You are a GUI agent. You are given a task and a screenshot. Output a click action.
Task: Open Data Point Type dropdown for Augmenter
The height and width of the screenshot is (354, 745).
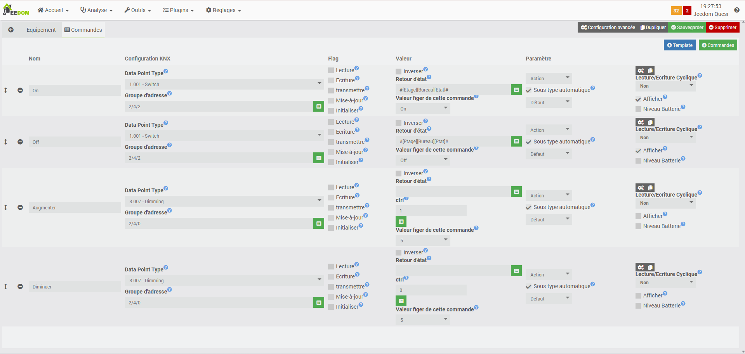click(224, 201)
